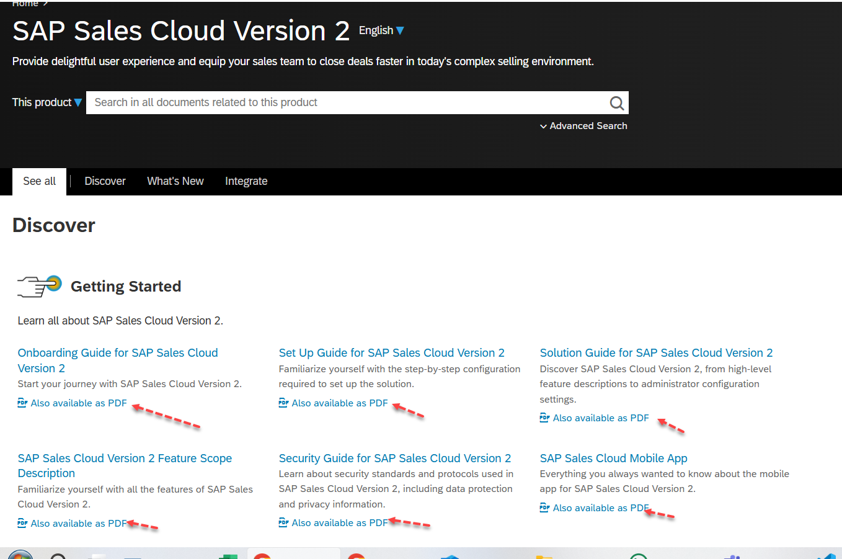The height and width of the screenshot is (559, 842).
Task: Open the What's New tab
Action: pyautogui.click(x=175, y=181)
